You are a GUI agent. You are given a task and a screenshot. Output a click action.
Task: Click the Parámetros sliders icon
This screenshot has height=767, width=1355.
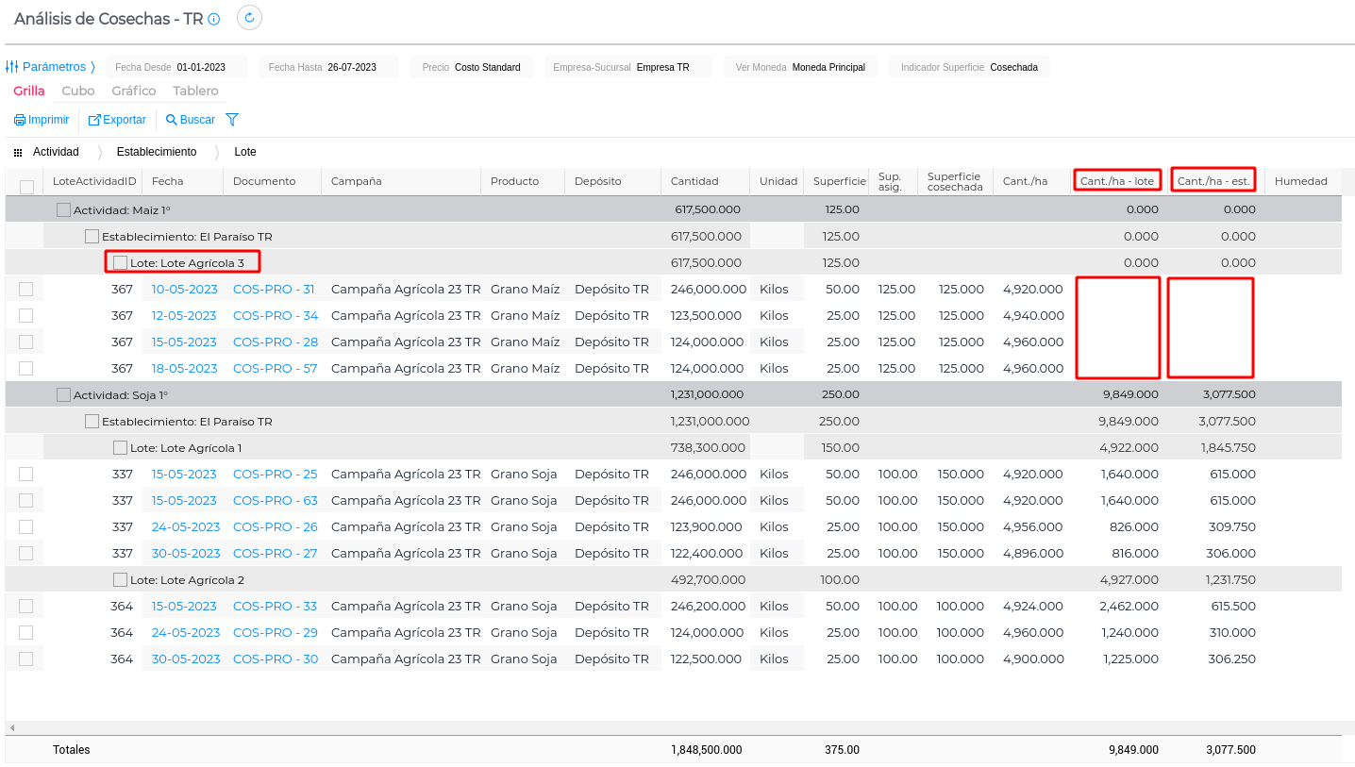(11, 67)
